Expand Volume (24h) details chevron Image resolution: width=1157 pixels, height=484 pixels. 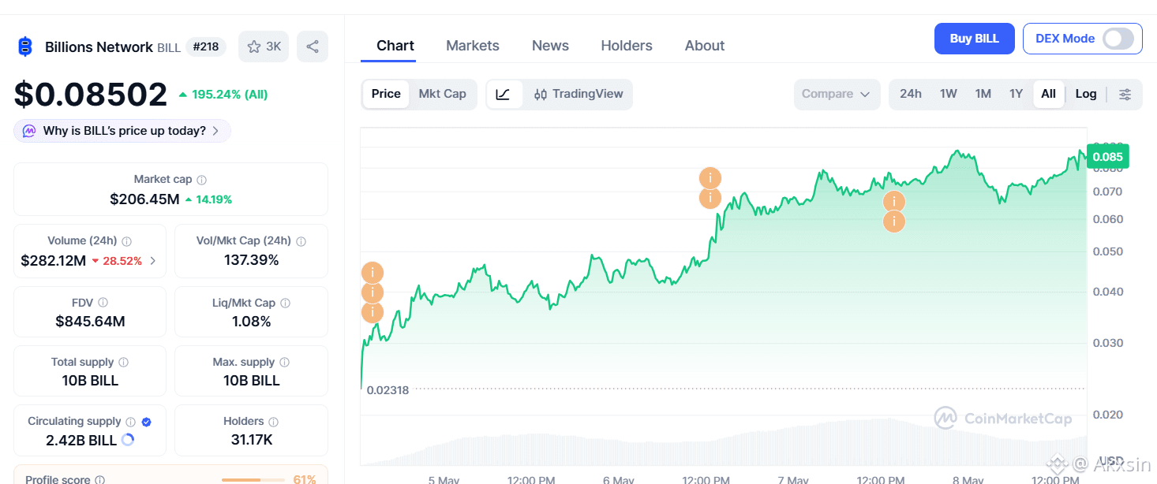153,261
